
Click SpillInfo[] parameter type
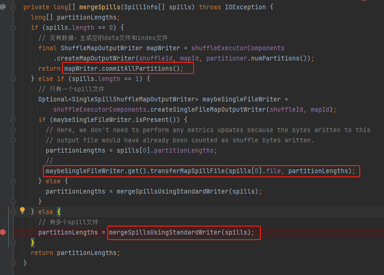click(x=144, y=7)
